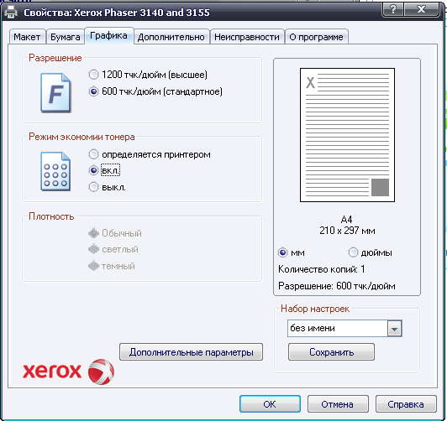Click the toner save mode dotted page icon

point(55,171)
